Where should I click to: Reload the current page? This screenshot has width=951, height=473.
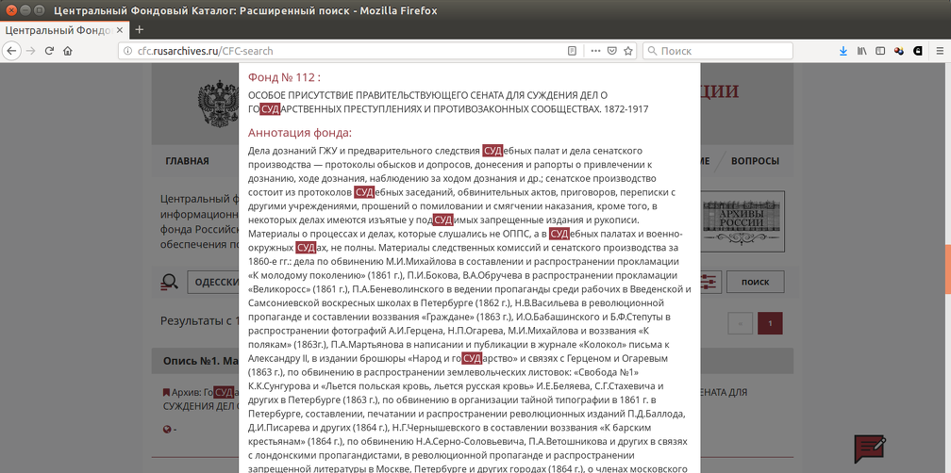coord(50,51)
